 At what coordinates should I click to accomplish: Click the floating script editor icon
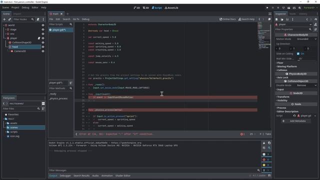coord(269,19)
